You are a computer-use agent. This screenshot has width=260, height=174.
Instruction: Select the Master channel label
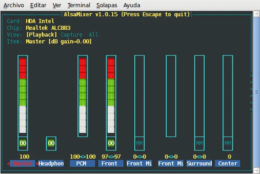23,163
